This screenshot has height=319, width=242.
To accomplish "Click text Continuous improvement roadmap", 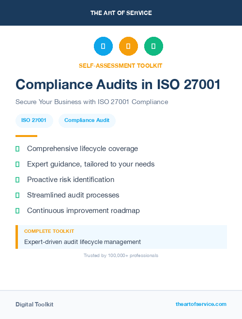I will (x=83, y=211).
